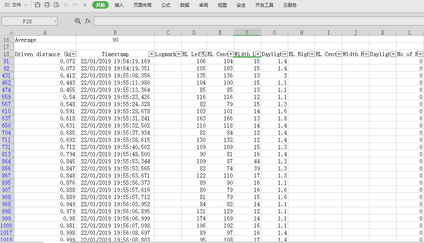Image resolution: width=424 pixels, height=243 pixels.
Task: Click the Save icon in quick toolbar
Action: point(37,5)
